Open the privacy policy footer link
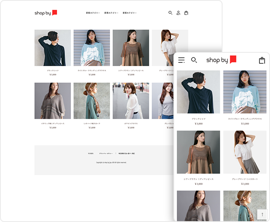 (x=106, y=153)
